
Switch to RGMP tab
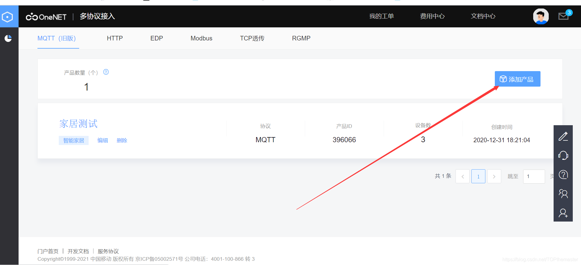(301, 38)
